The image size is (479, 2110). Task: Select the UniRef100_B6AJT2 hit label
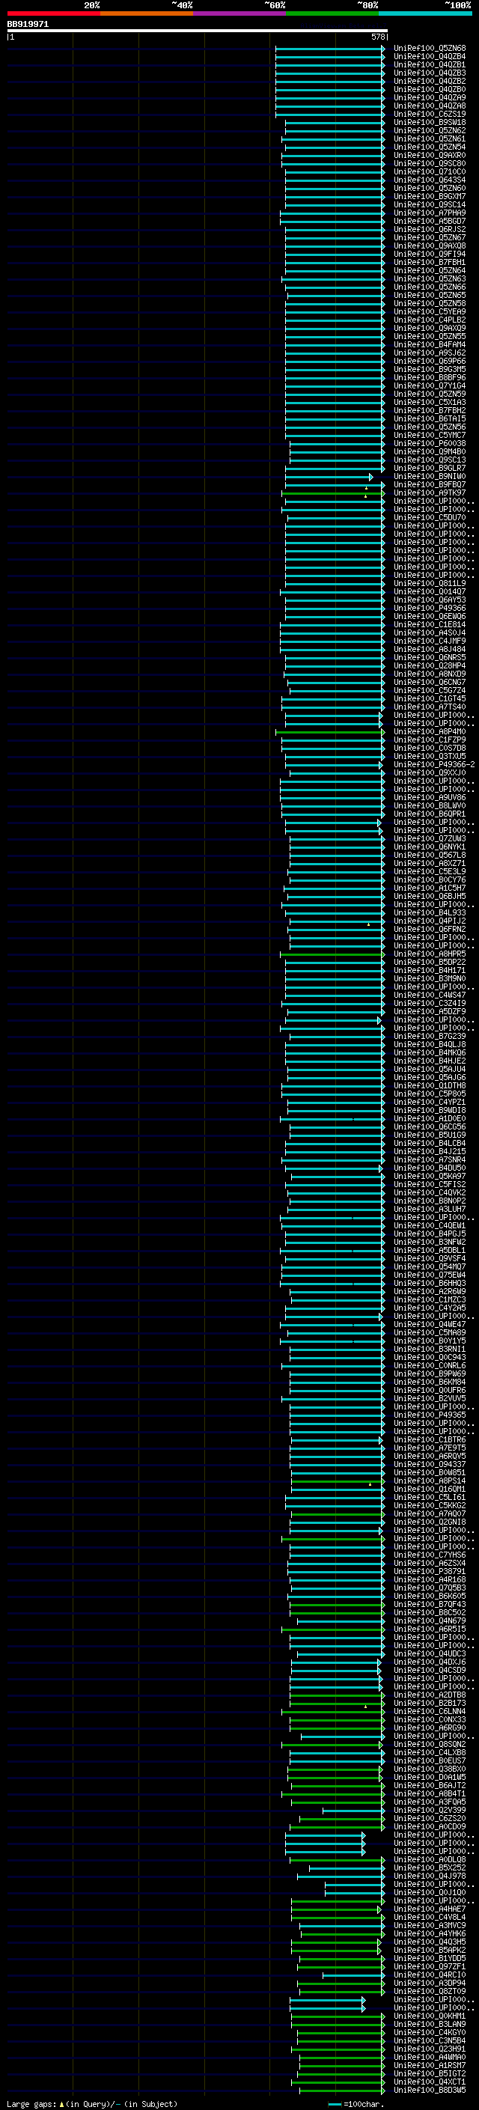click(x=430, y=1786)
